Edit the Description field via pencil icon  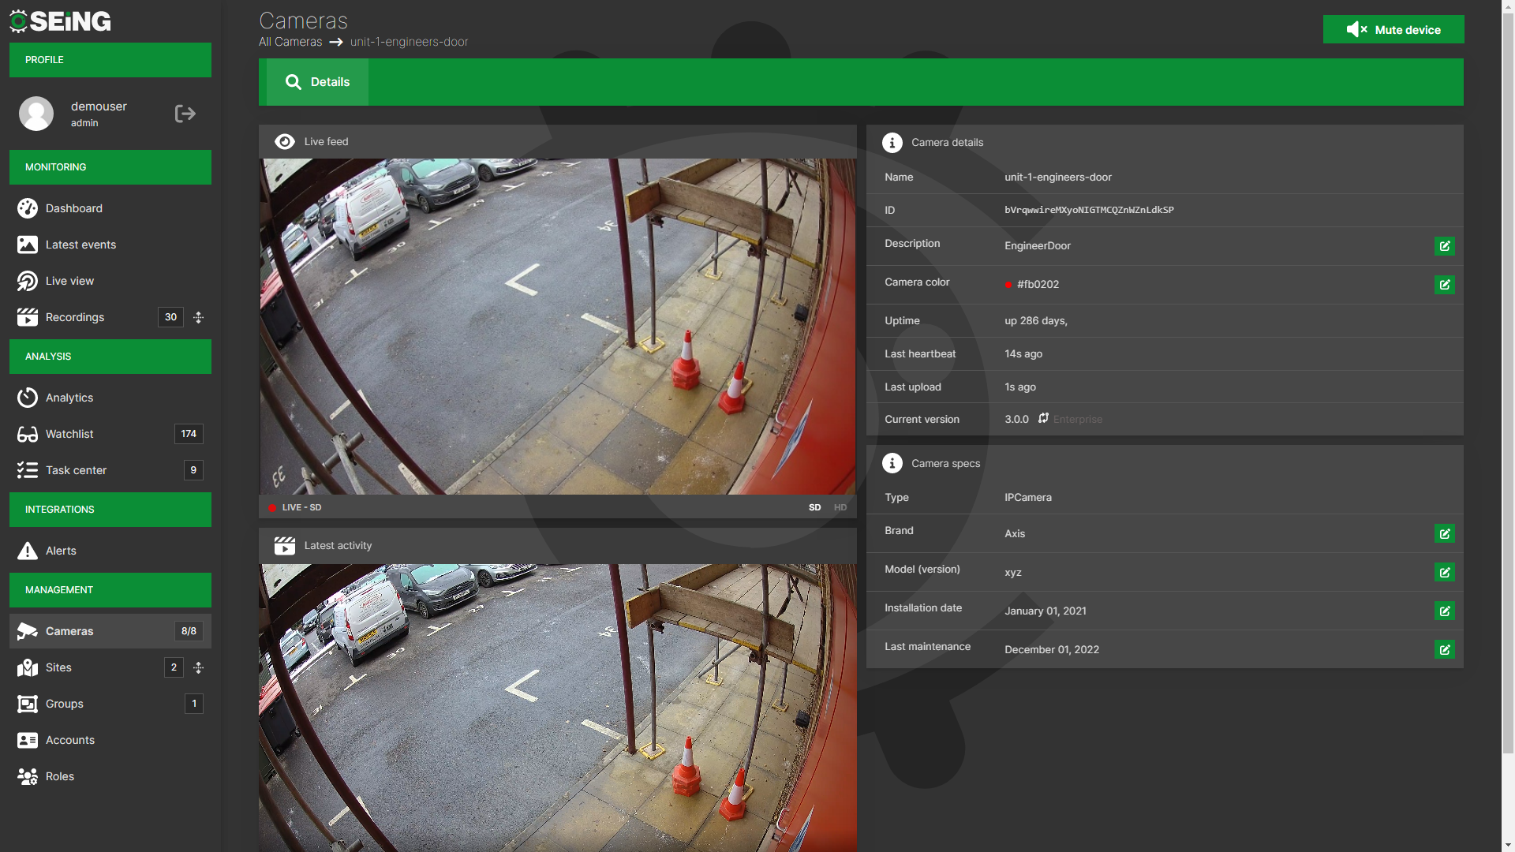pyautogui.click(x=1444, y=246)
